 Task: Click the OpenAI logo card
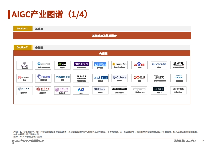point(25,65)
